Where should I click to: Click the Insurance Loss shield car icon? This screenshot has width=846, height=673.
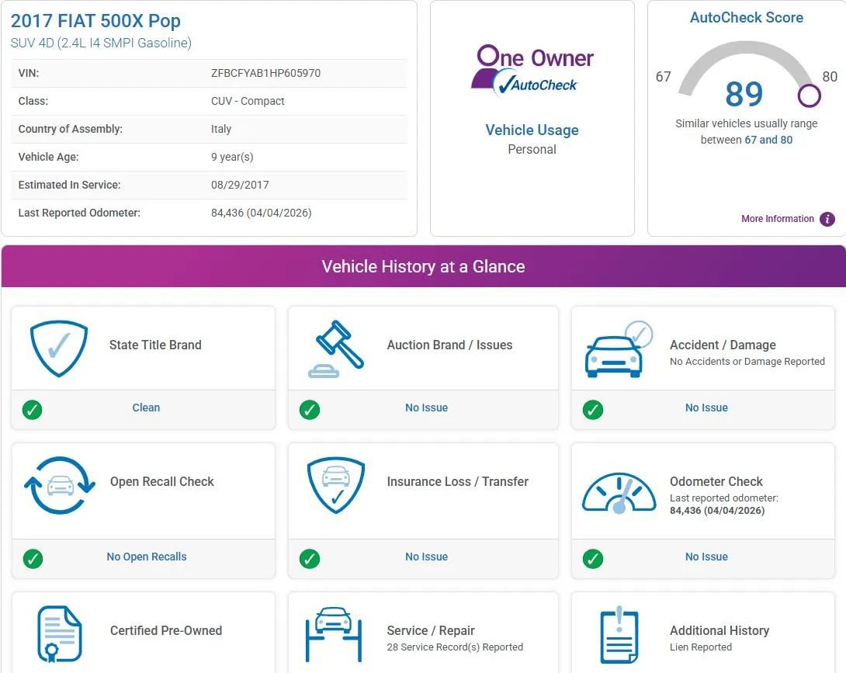tap(335, 485)
